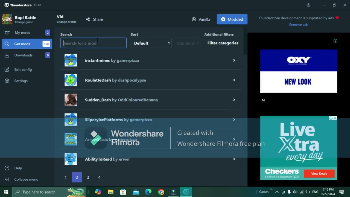Viewport: 350px width, 197px height.
Task: Click the AbilityToRead mod thumbnail
Action: pyautogui.click(x=71, y=159)
